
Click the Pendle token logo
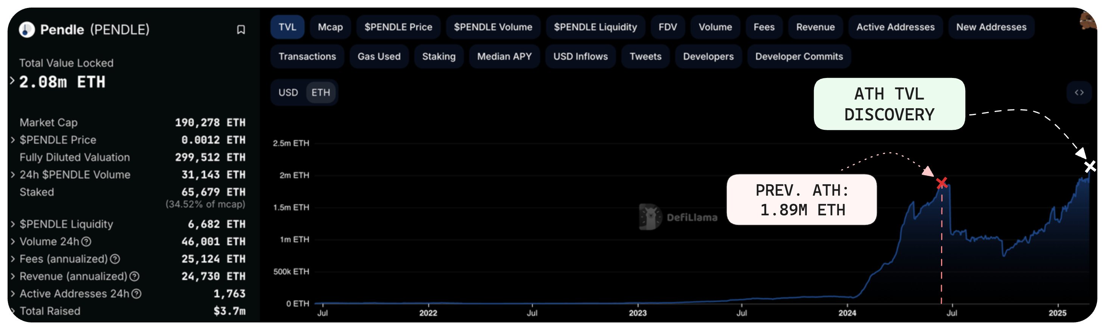27,30
